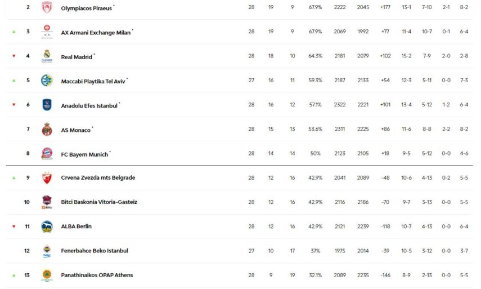
Task: Click the Anadolu Efes Istanbul logo
Action: coord(47,105)
